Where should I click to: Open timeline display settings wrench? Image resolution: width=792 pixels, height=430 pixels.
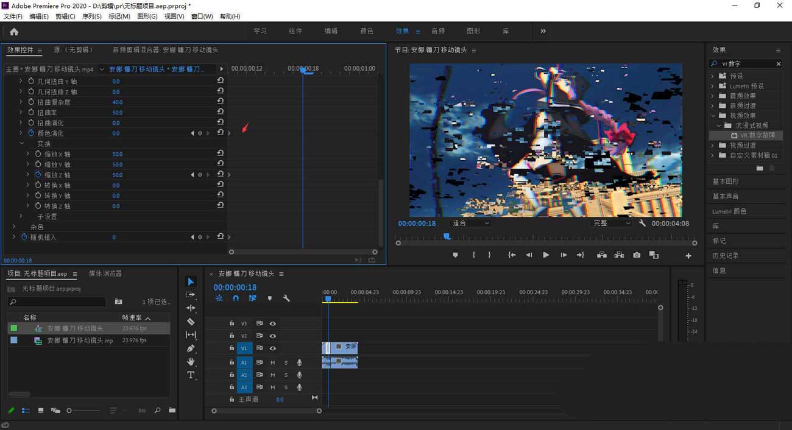tap(286, 298)
